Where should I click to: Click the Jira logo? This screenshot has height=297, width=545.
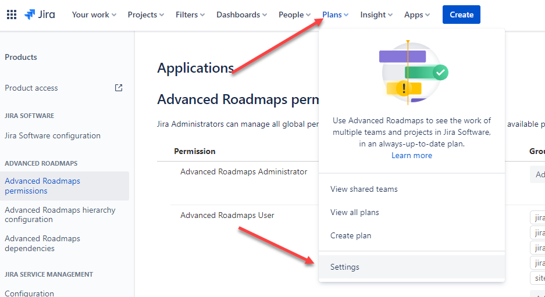pyautogui.click(x=40, y=15)
